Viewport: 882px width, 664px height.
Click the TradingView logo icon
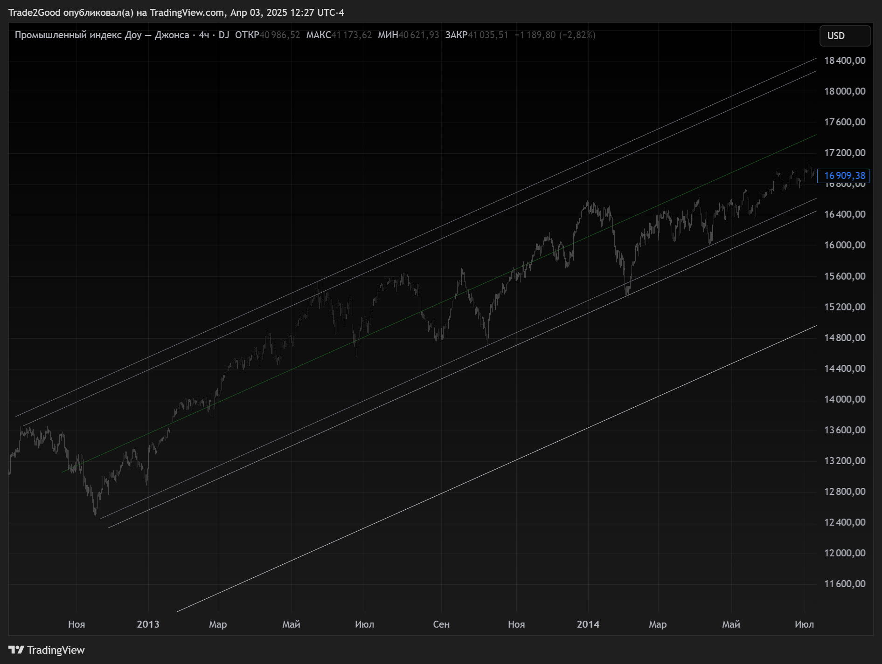point(16,650)
